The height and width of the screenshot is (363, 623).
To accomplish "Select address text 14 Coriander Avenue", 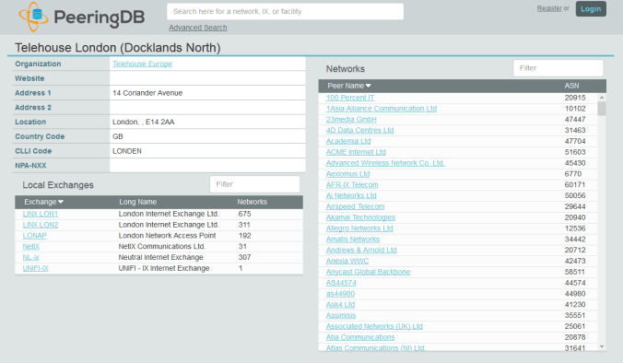I will (147, 93).
